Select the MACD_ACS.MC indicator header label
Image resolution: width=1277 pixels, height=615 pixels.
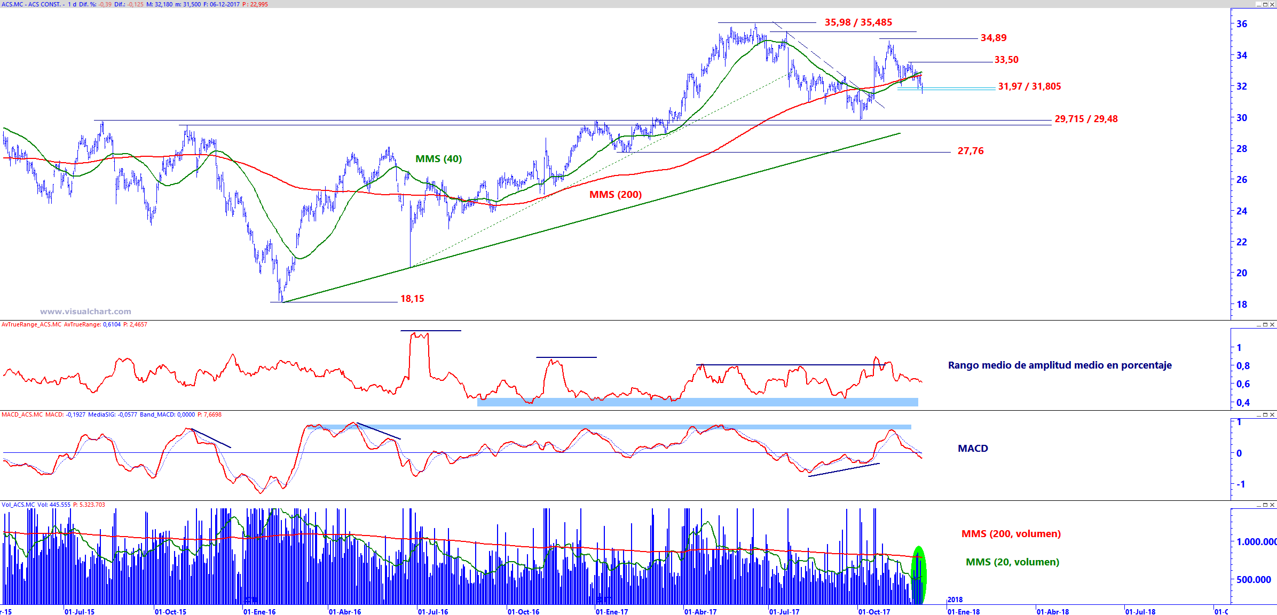pyautogui.click(x=22, y=414)
